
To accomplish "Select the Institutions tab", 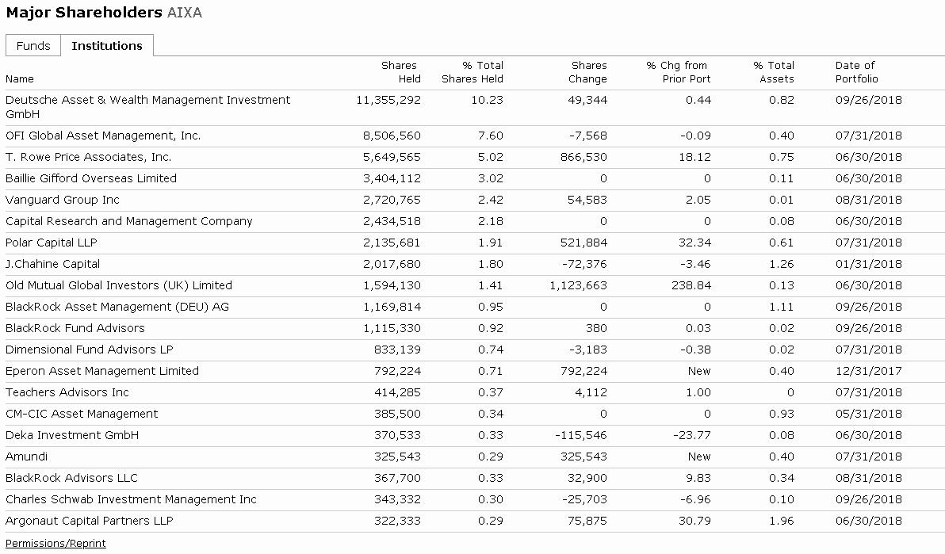I will click(x=107, y=46).
